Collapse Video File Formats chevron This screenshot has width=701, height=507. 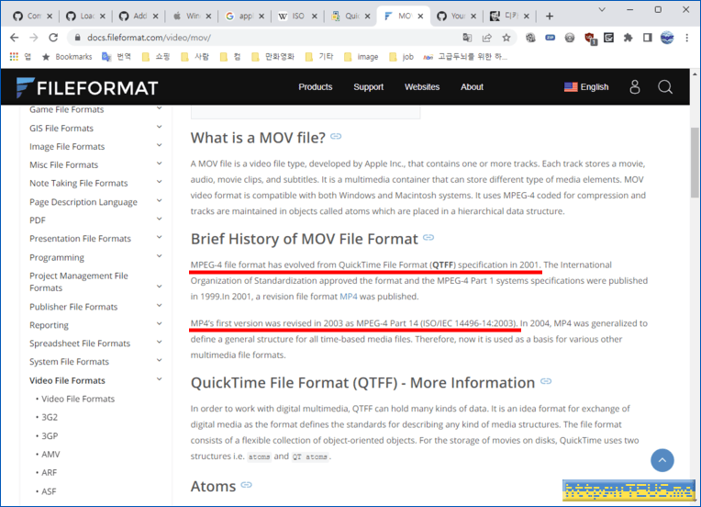[159, 379]
